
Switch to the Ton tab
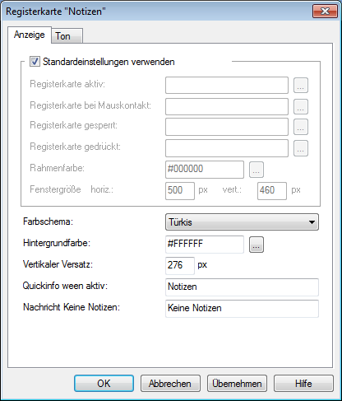point(67,35)
